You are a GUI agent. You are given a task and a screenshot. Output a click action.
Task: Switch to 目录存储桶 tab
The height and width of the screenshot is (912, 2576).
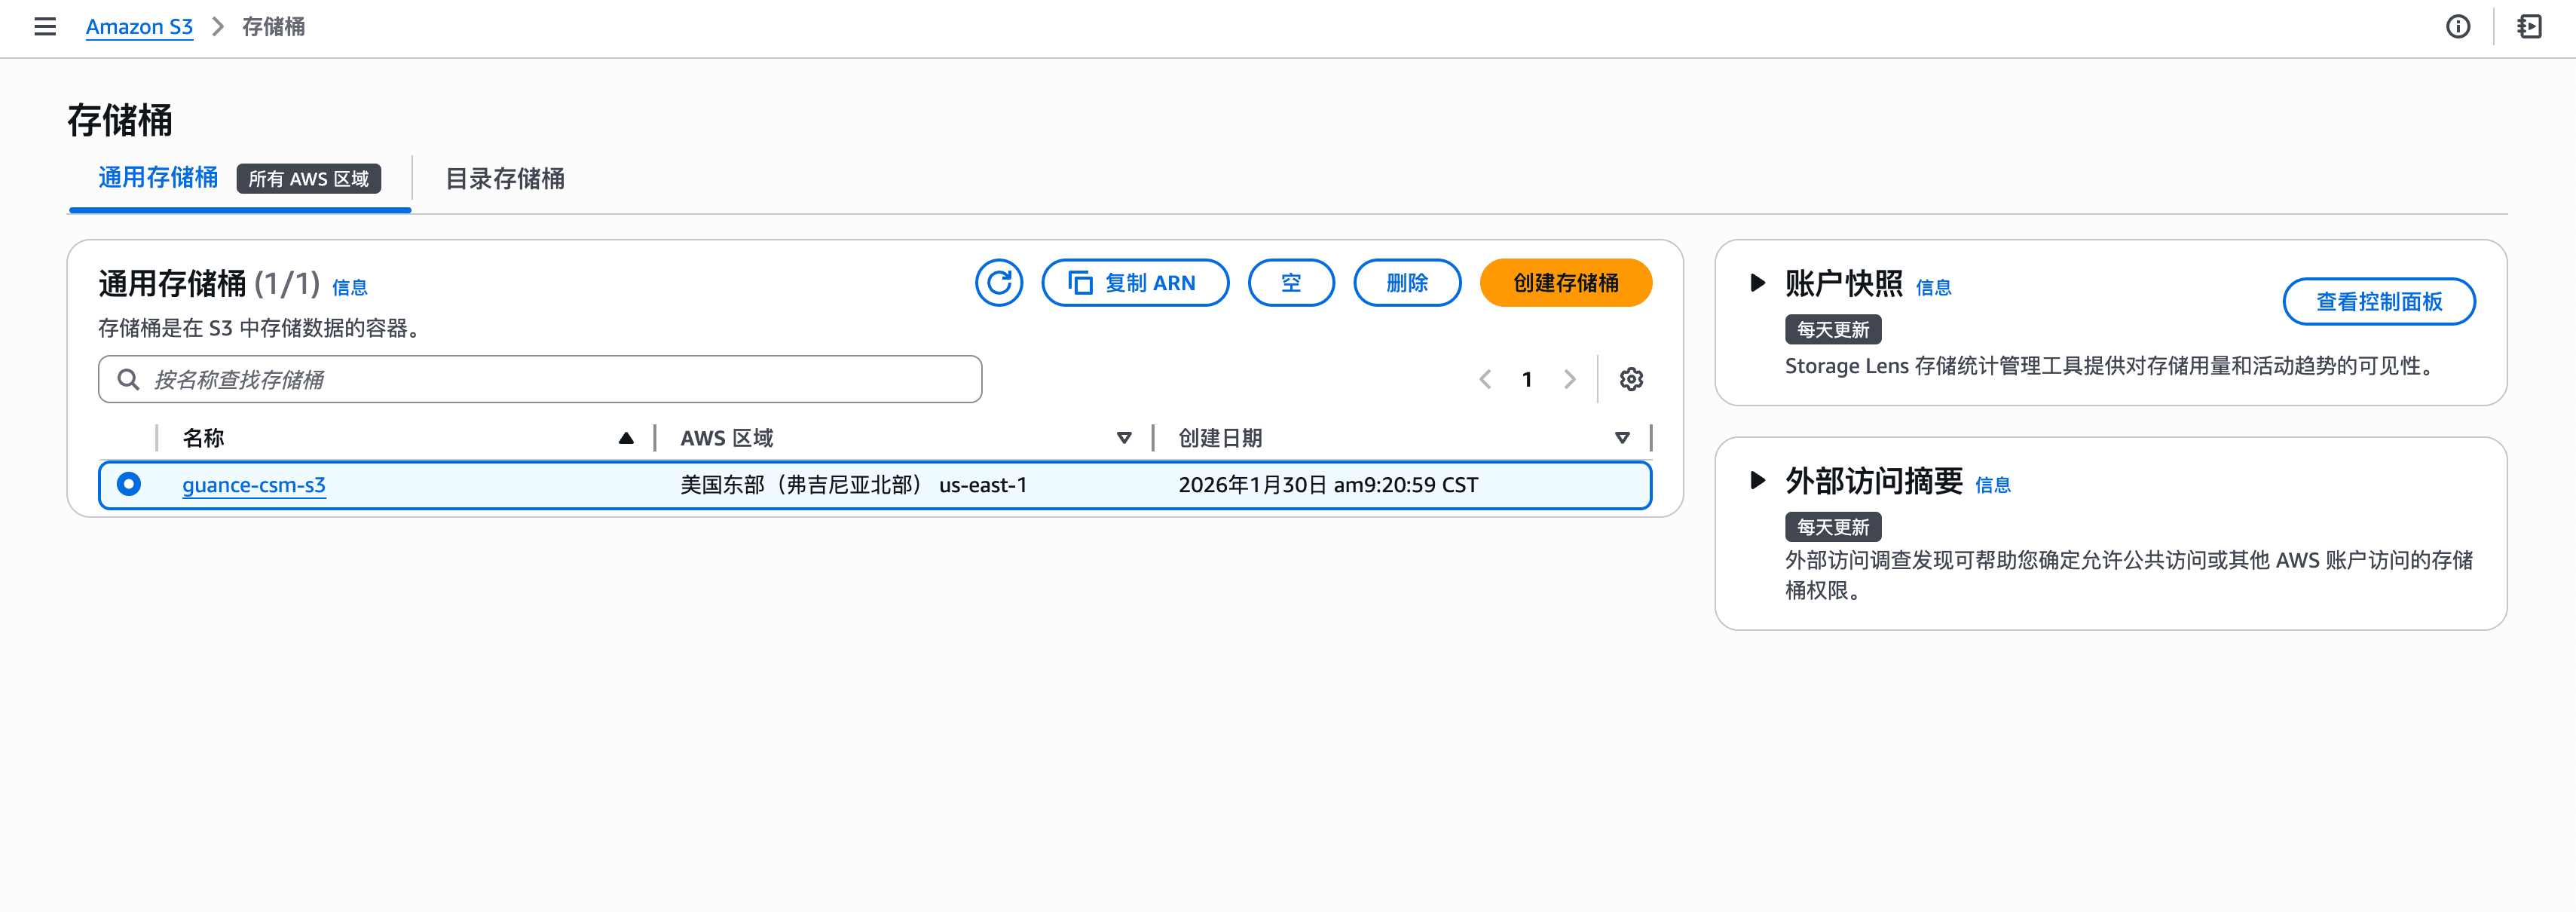click(505, 179)
